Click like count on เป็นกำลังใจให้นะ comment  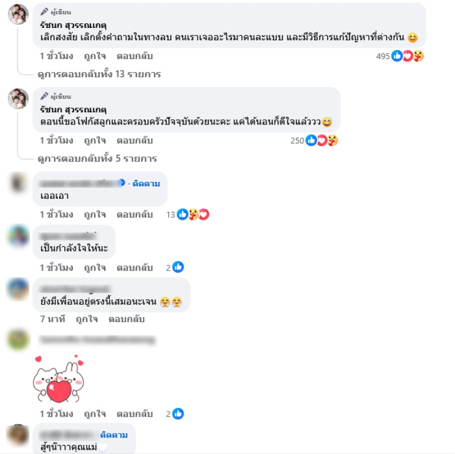coord(175,267)
